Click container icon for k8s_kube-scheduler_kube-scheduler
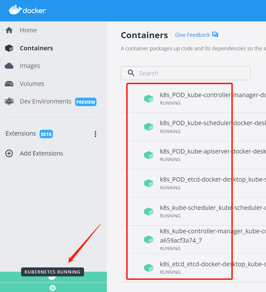This screenshot has width=266, height=292. pyautogui.click(x=149, y=212)
